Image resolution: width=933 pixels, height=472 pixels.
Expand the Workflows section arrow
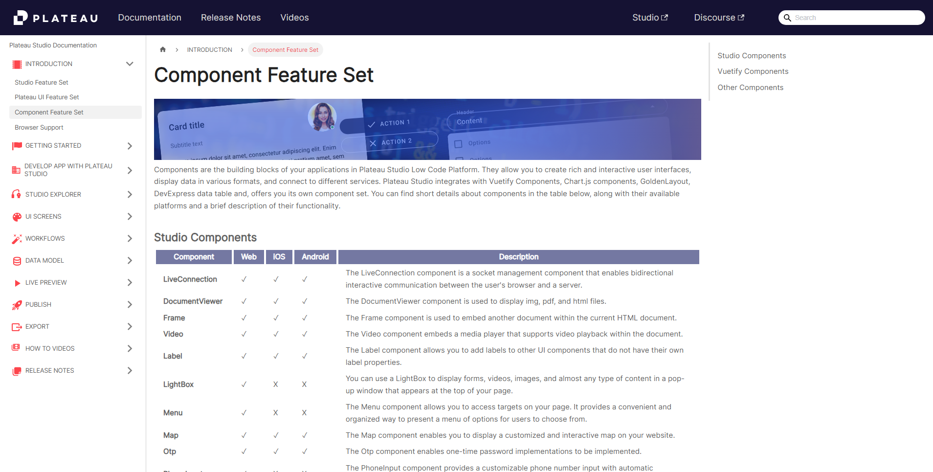coord(130,239)
